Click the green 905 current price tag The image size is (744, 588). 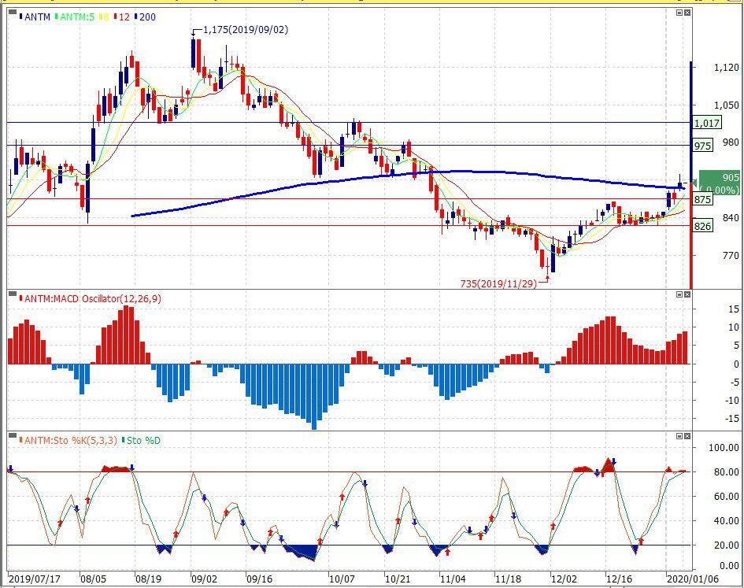click(x=720, y=183)
